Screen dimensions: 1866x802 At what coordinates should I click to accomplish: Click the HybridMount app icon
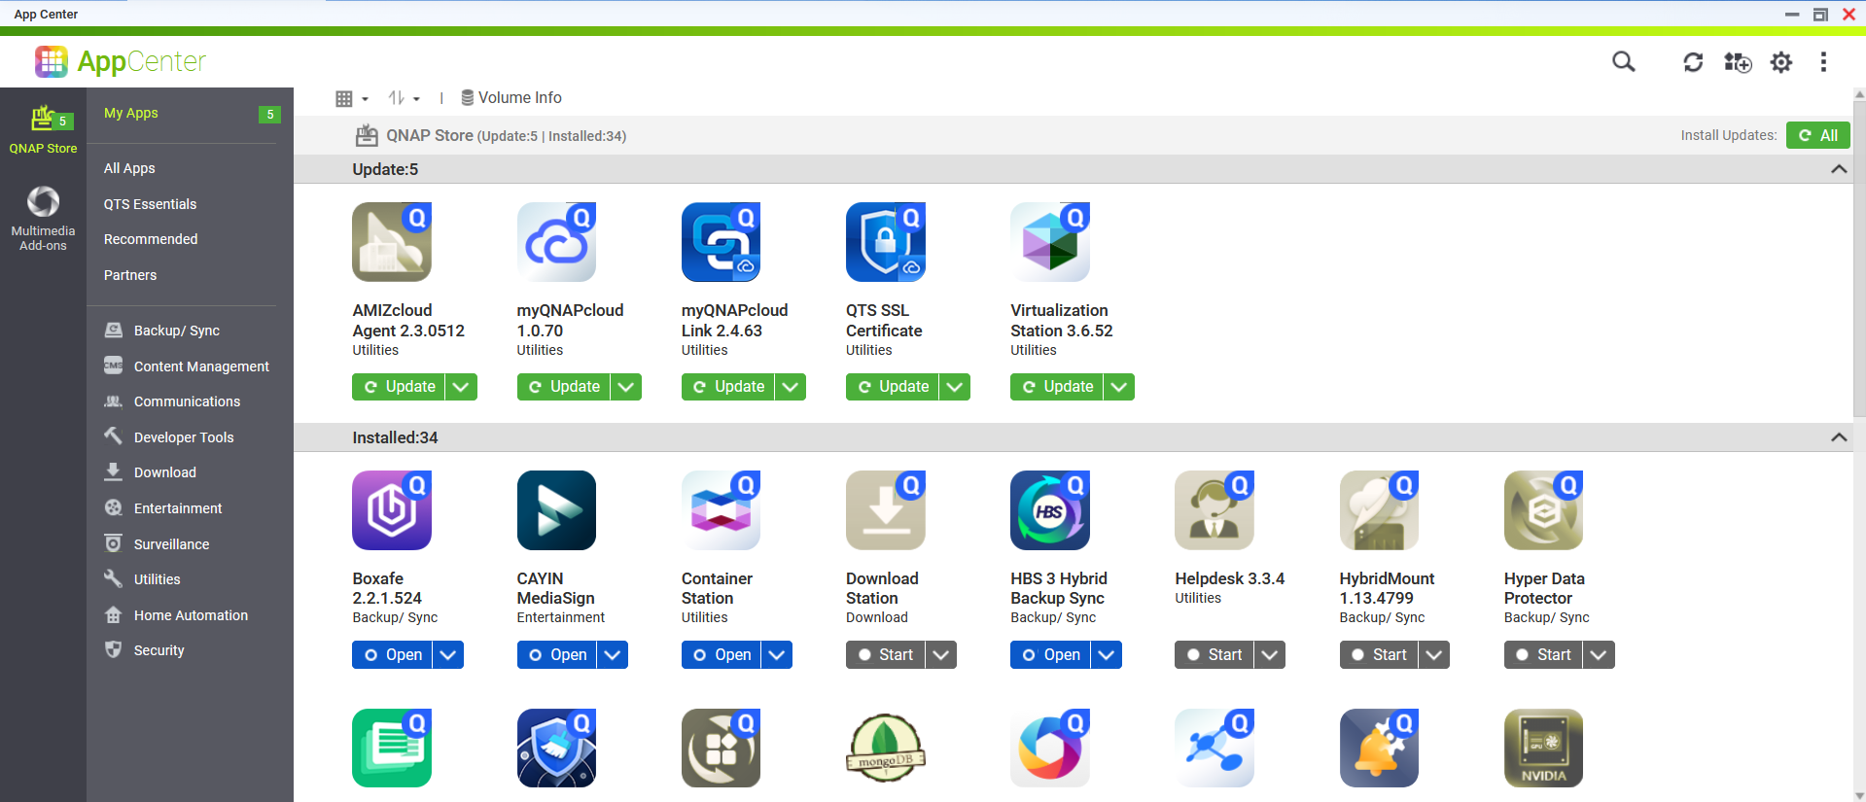[1379, 510]
